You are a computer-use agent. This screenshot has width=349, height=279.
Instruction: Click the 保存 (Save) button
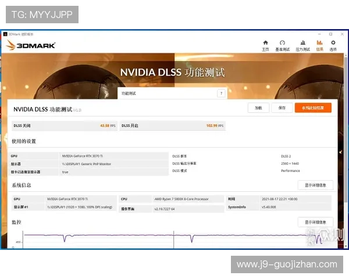pos(282,108)
